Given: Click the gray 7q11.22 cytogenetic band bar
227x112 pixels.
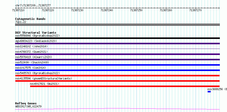Looking at the screenshot, I should click(x=117, y=25).
